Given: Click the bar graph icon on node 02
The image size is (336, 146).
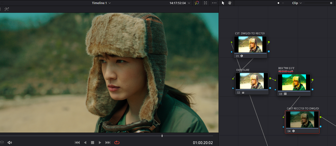Looking at the screenshot, I should pyautogui.click(x=243, y=93).
